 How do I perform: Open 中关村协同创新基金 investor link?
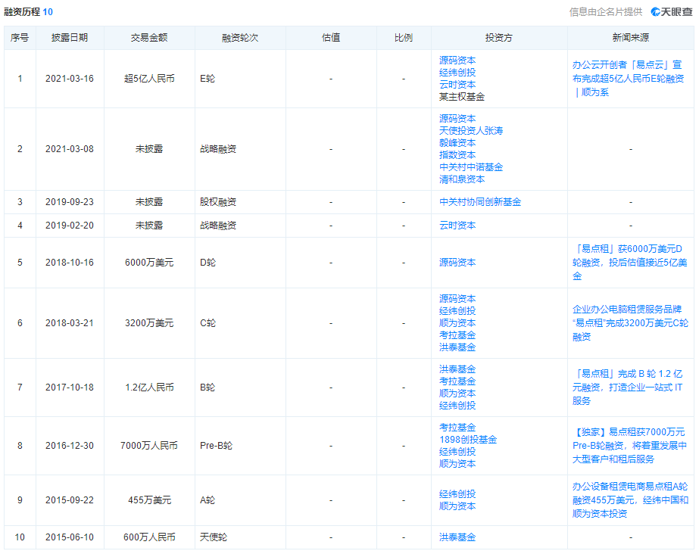click(x=480, y=202)
